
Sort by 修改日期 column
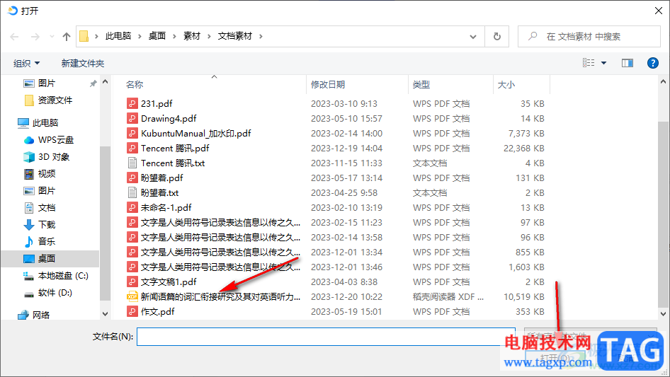[x=328, y=85]
